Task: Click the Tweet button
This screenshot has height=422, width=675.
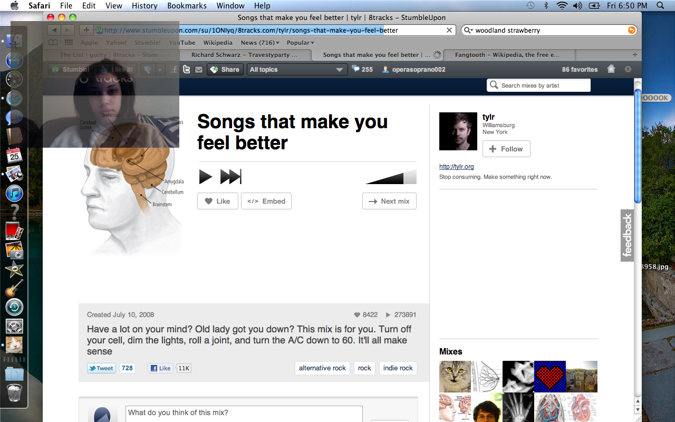Action: pyautogui.click(x=101, y=368)
